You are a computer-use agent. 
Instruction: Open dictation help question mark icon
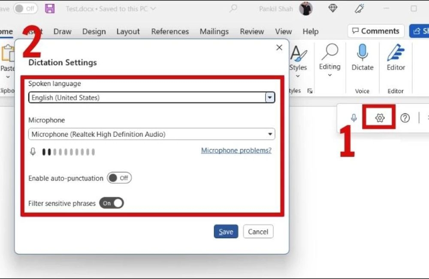pyautogui.click(x=405, y=118)
